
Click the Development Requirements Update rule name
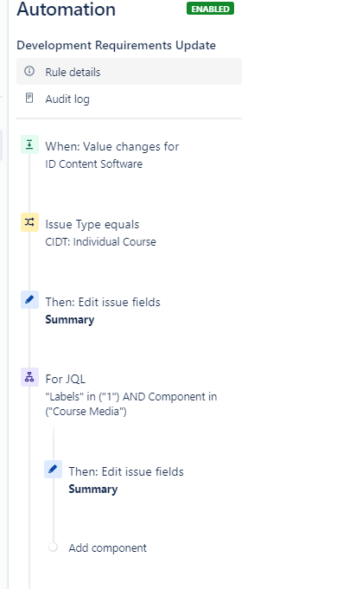pyautogui.click(x=117, y=45)
